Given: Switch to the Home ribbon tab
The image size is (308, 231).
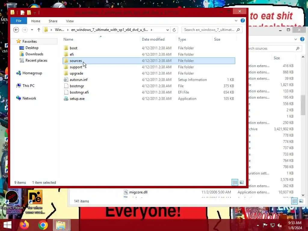Looking at the screenshot, I should [36, 21].
